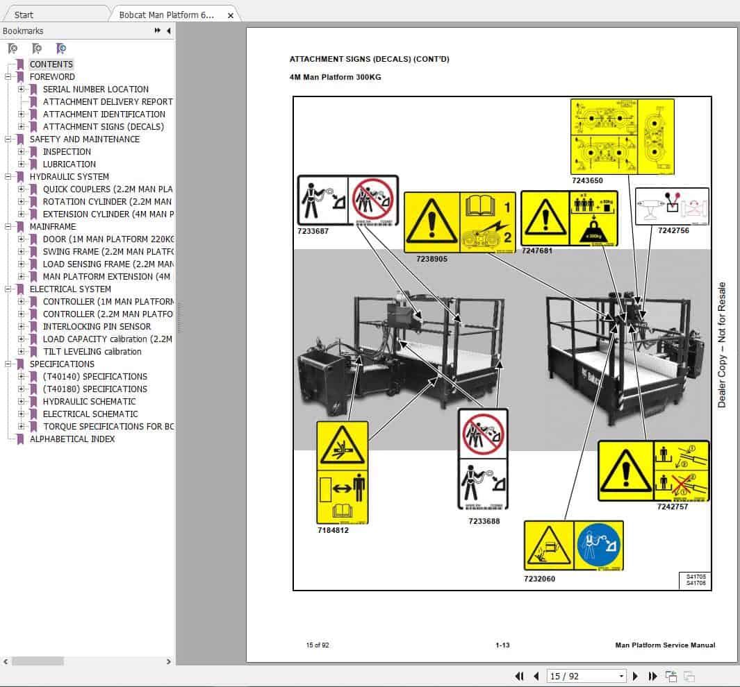Select the delete bookmark icon
The height and width of the screenshot is (687, 740).
point(12,49)
